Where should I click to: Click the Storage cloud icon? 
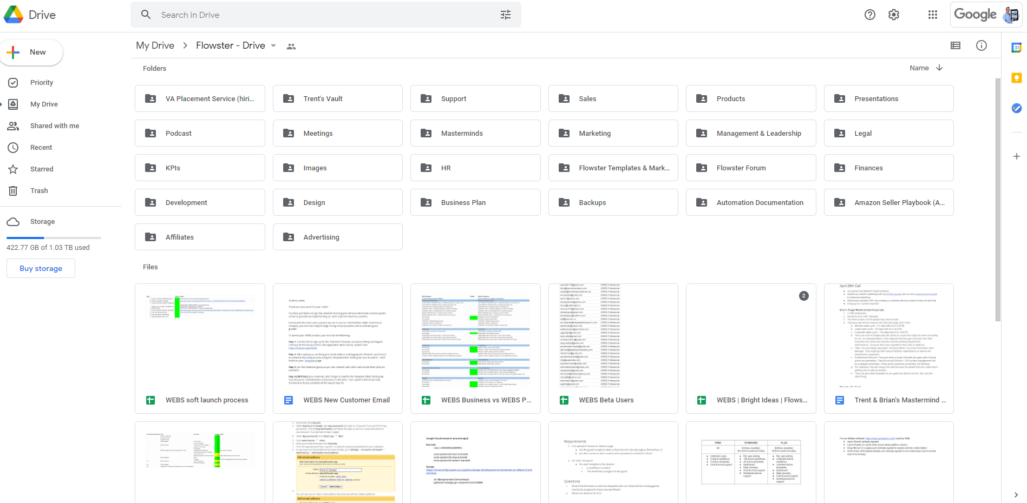click(13, 222)
